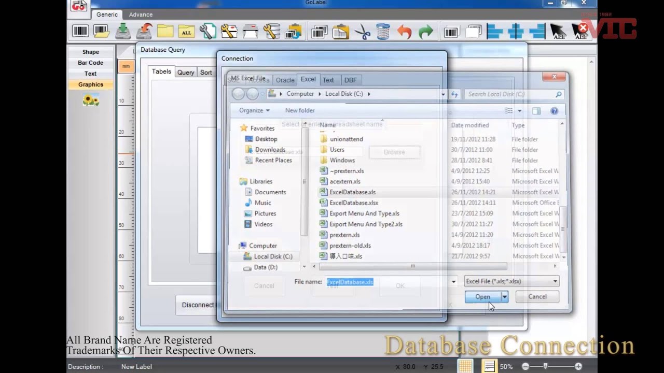Click Open to load the Excel file

482,297
